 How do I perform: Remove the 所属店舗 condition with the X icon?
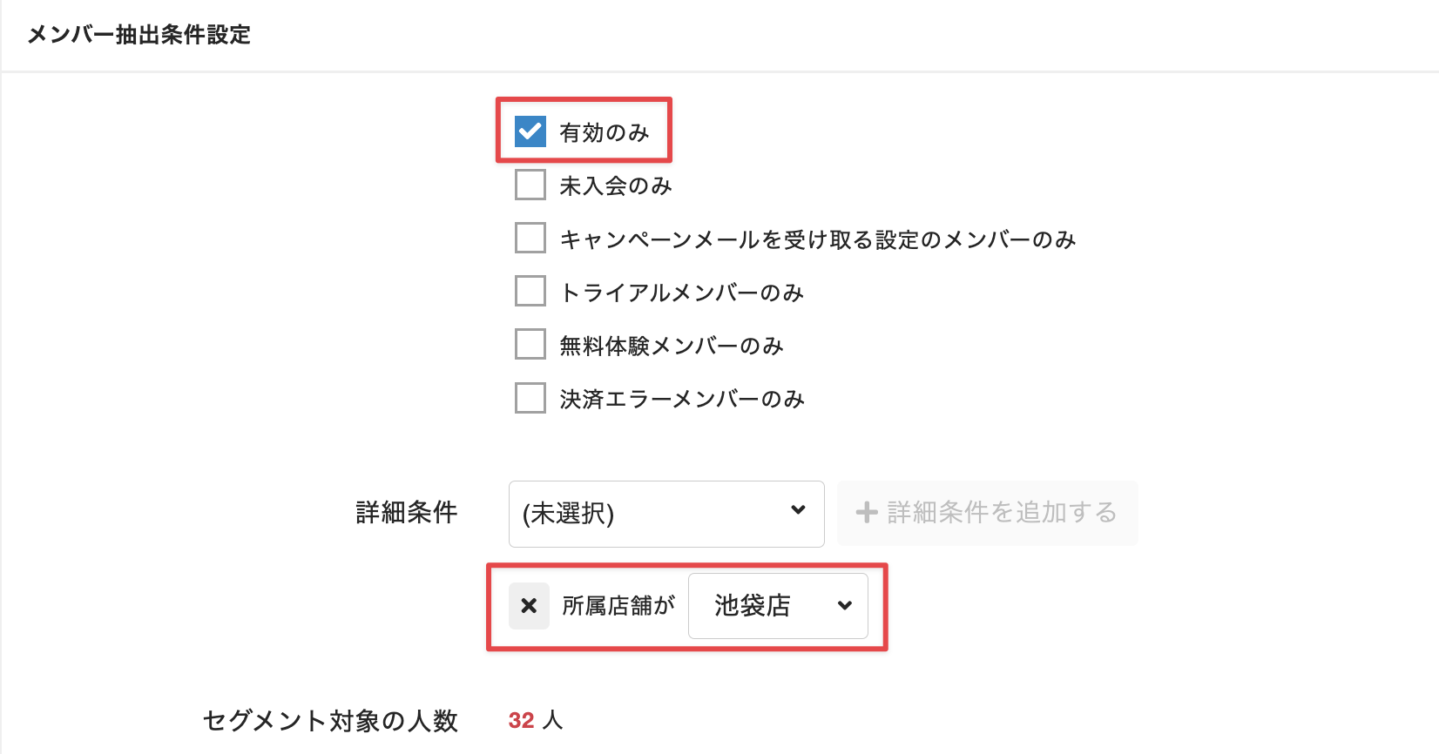point(529,606)
